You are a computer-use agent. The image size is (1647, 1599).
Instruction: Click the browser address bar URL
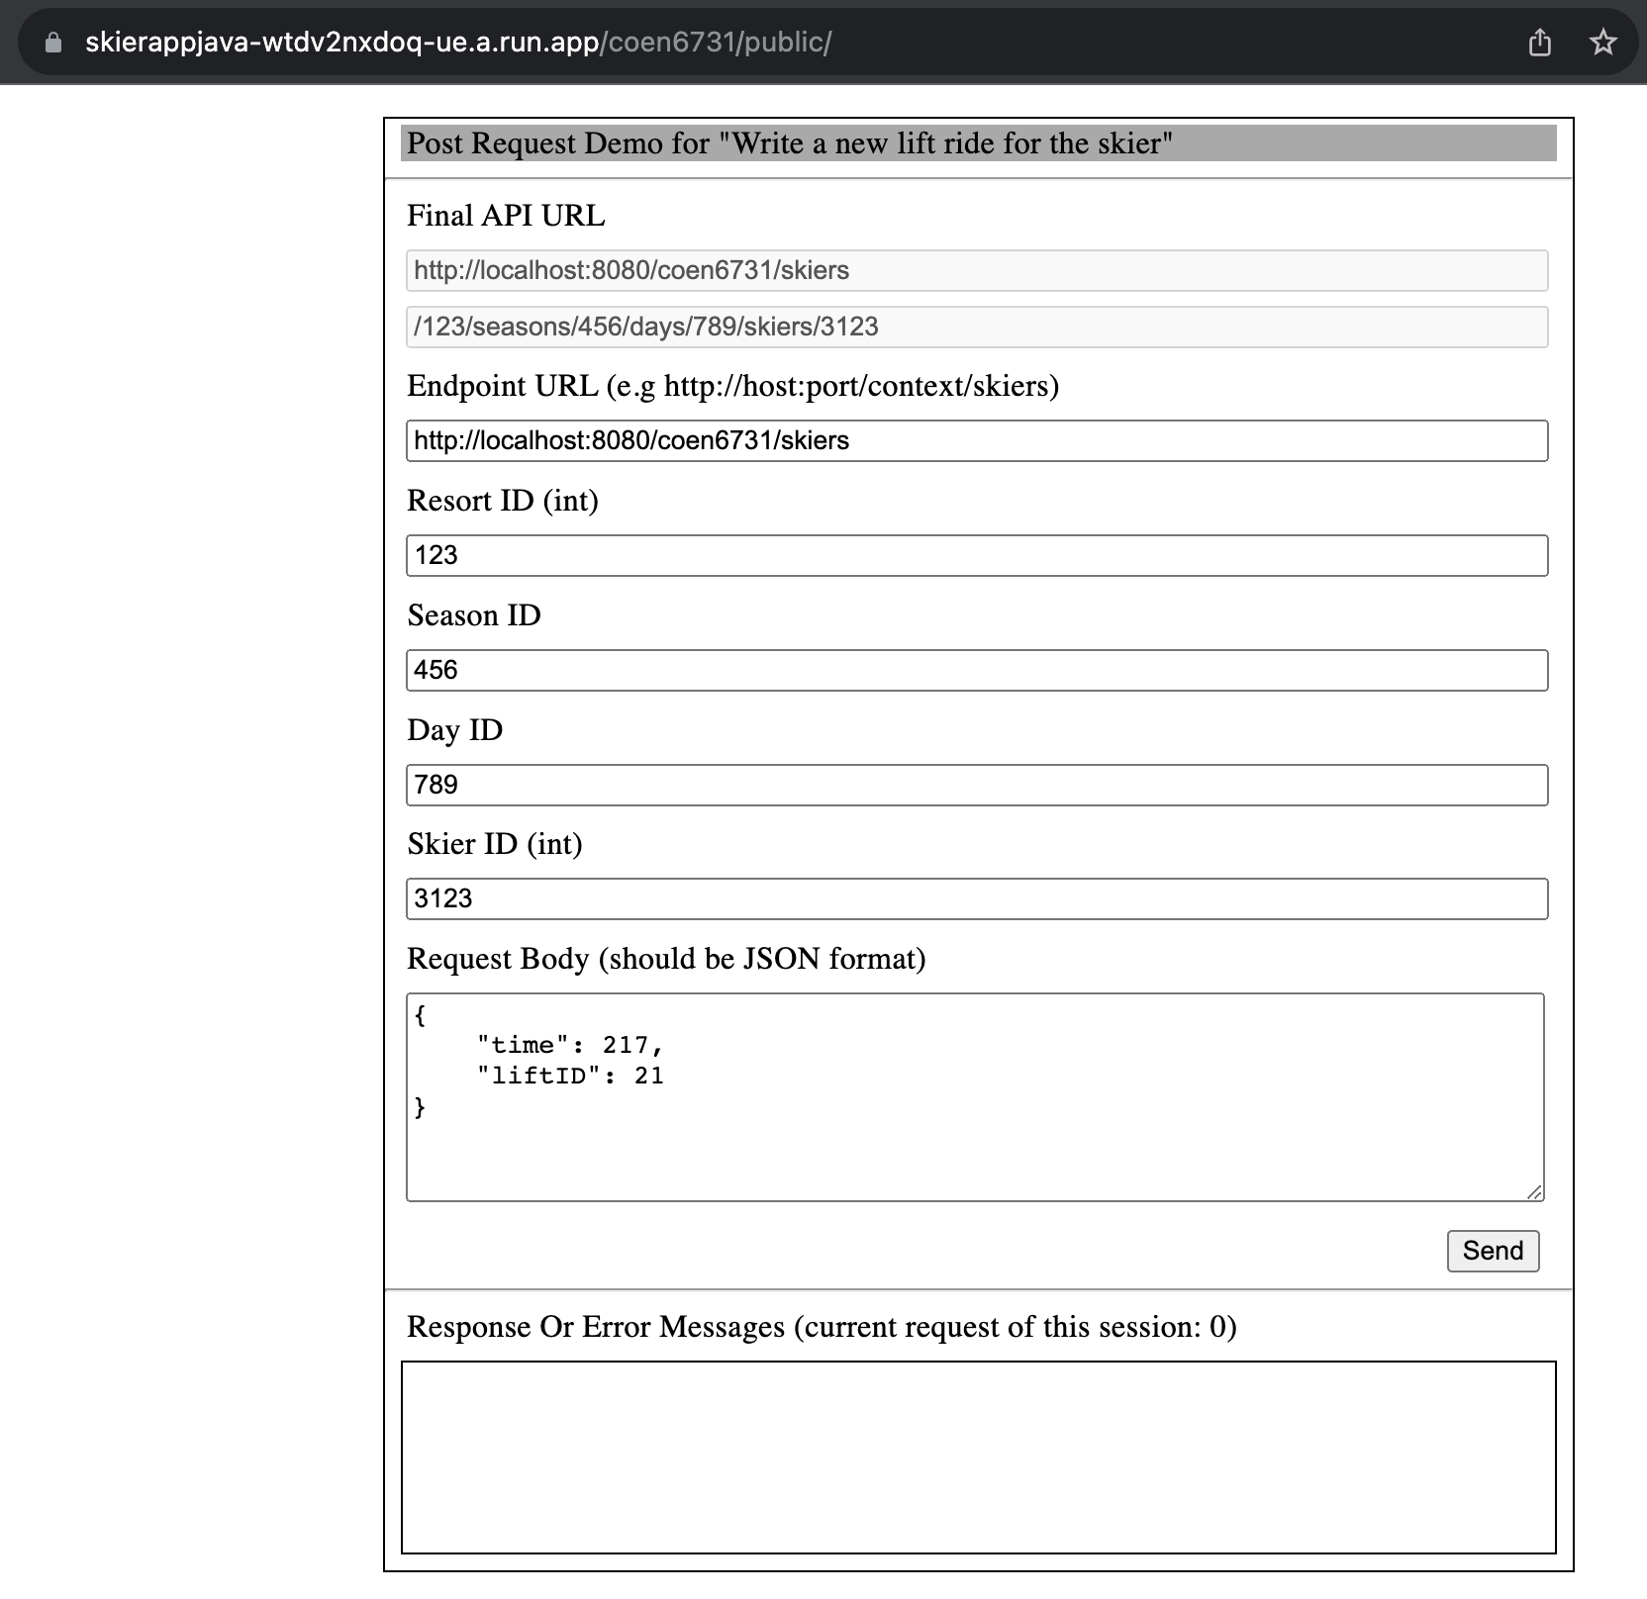pyautogui.click(x=458, y=43)
